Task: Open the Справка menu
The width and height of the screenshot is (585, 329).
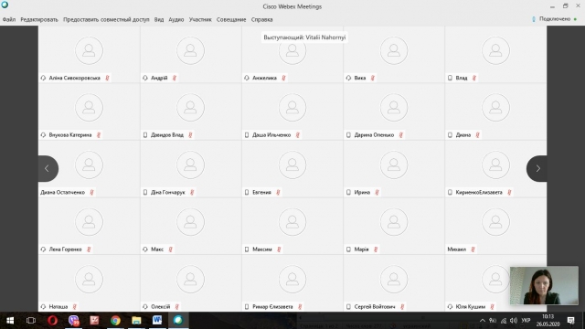Action: [x=262, y=19]
